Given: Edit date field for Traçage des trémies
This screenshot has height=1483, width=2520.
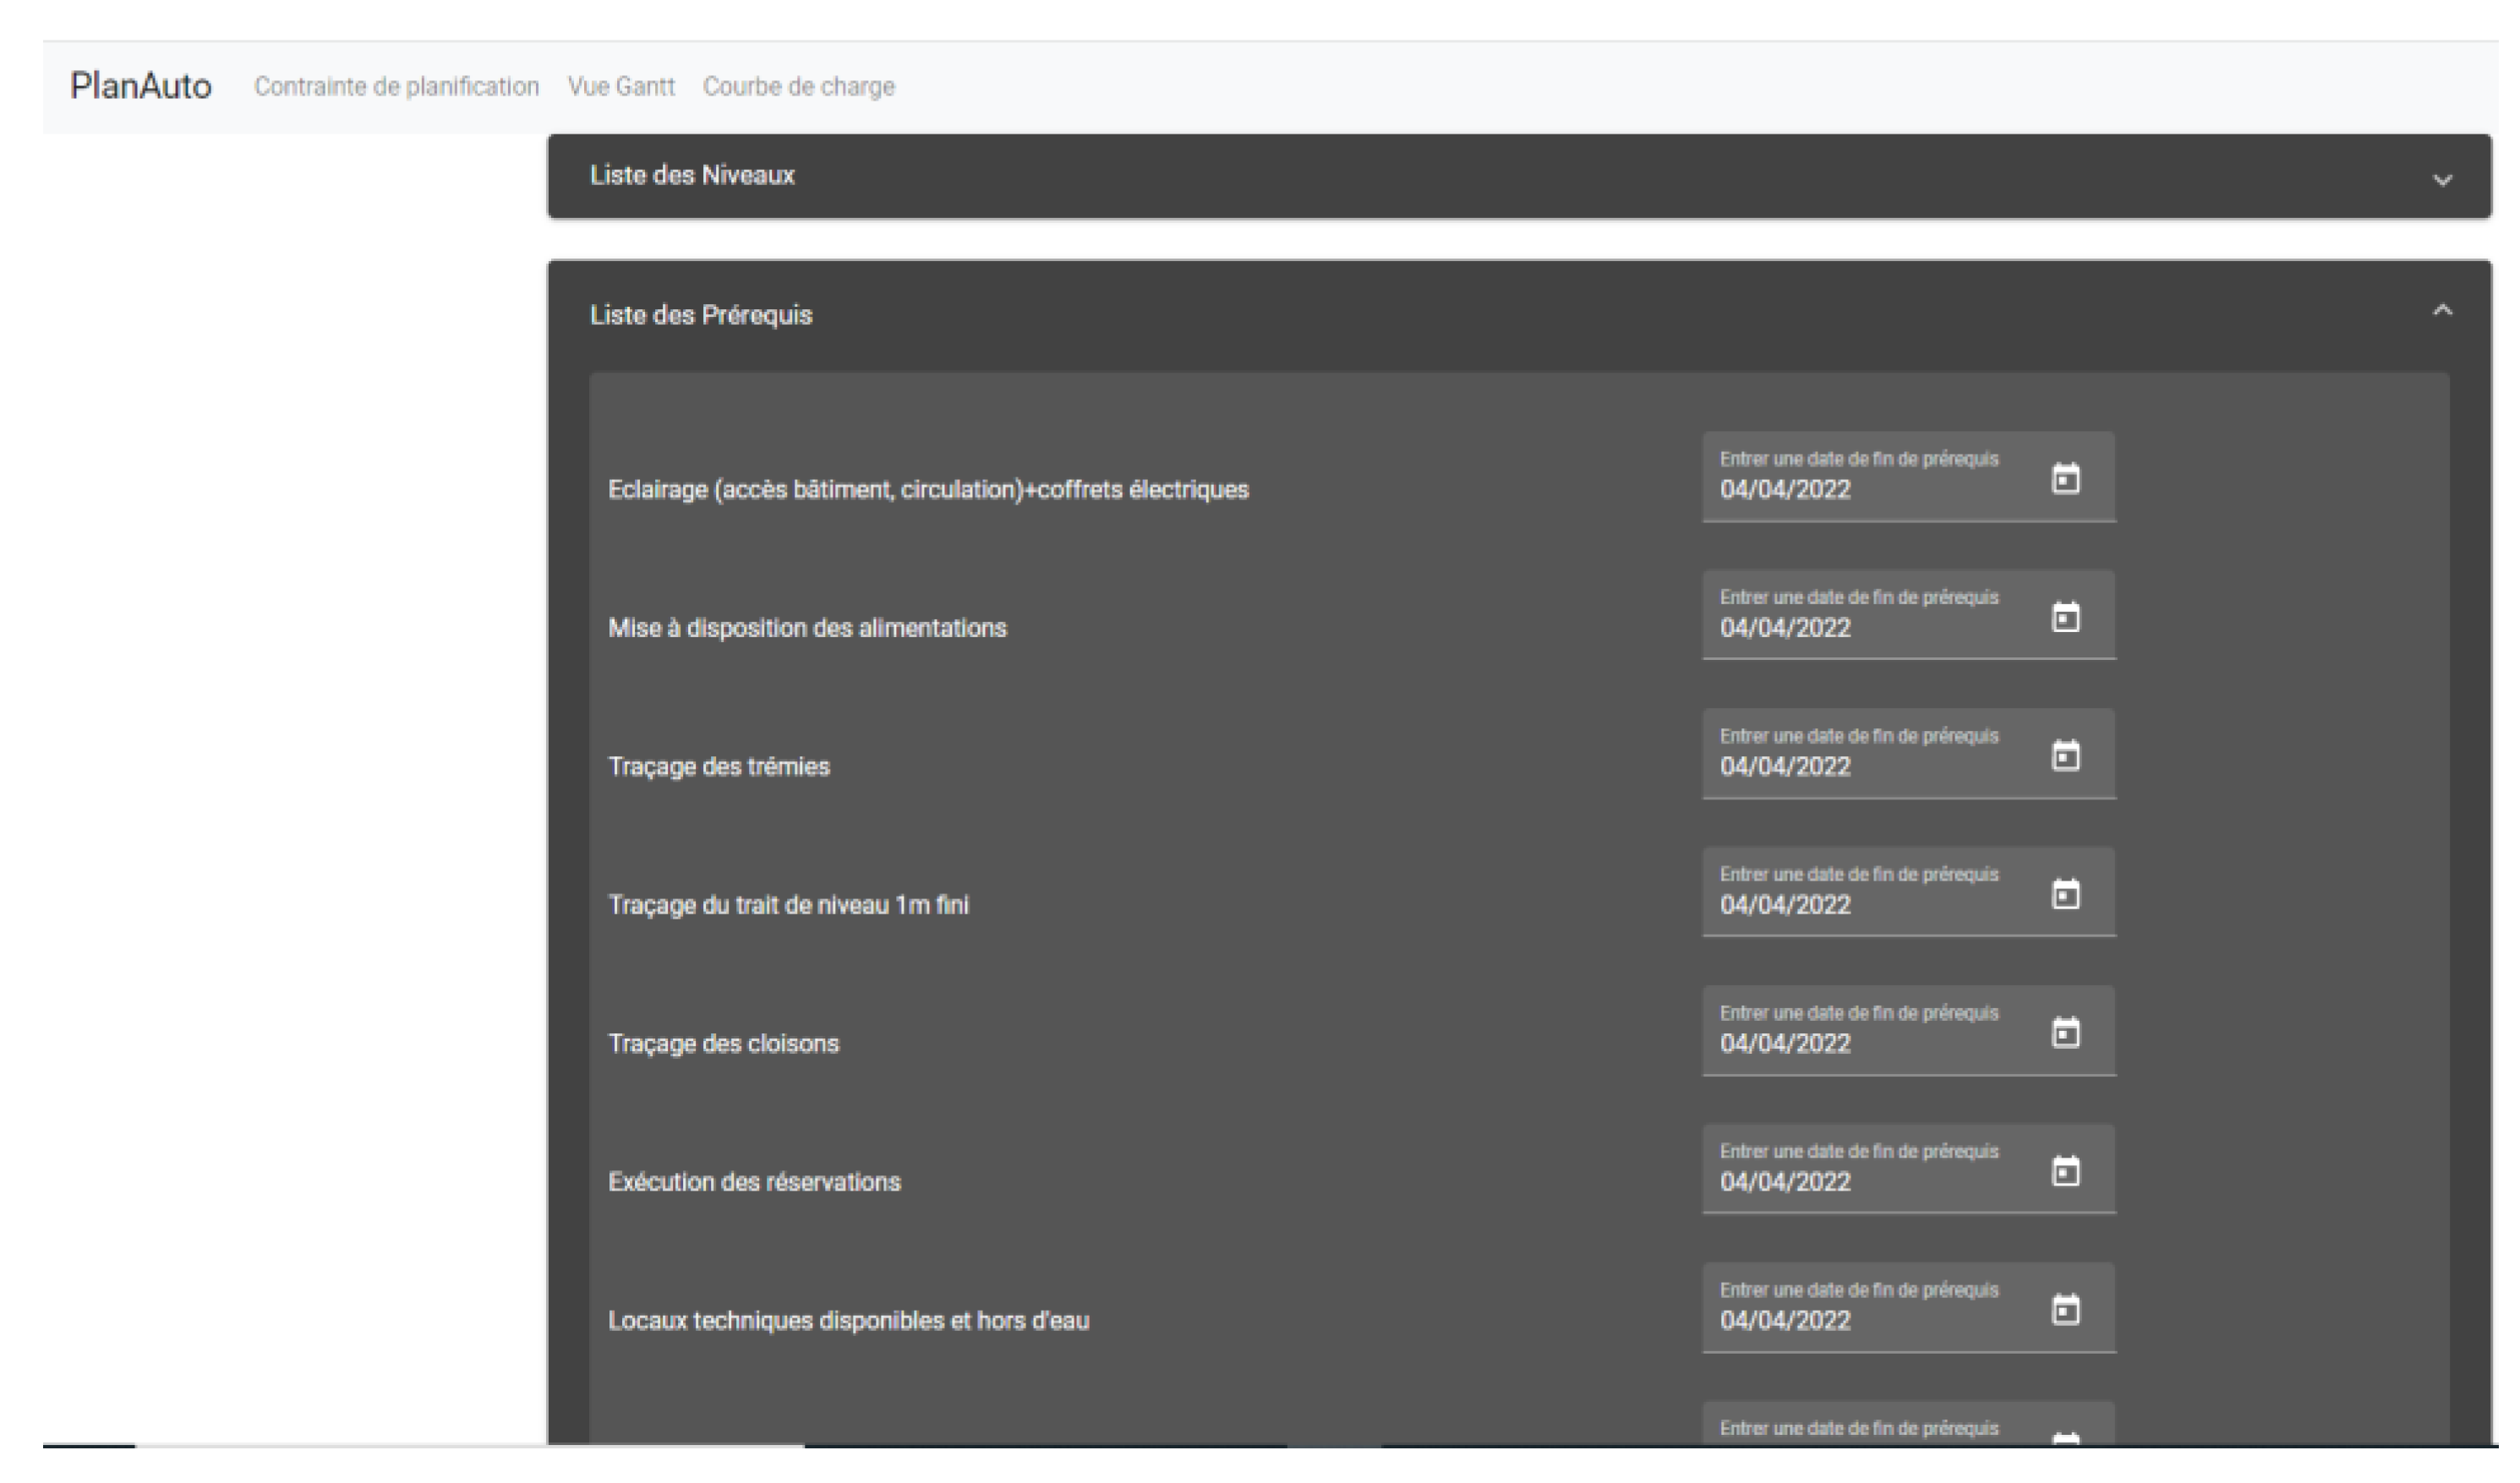Looking at the screenshot, I should 1785,766.
